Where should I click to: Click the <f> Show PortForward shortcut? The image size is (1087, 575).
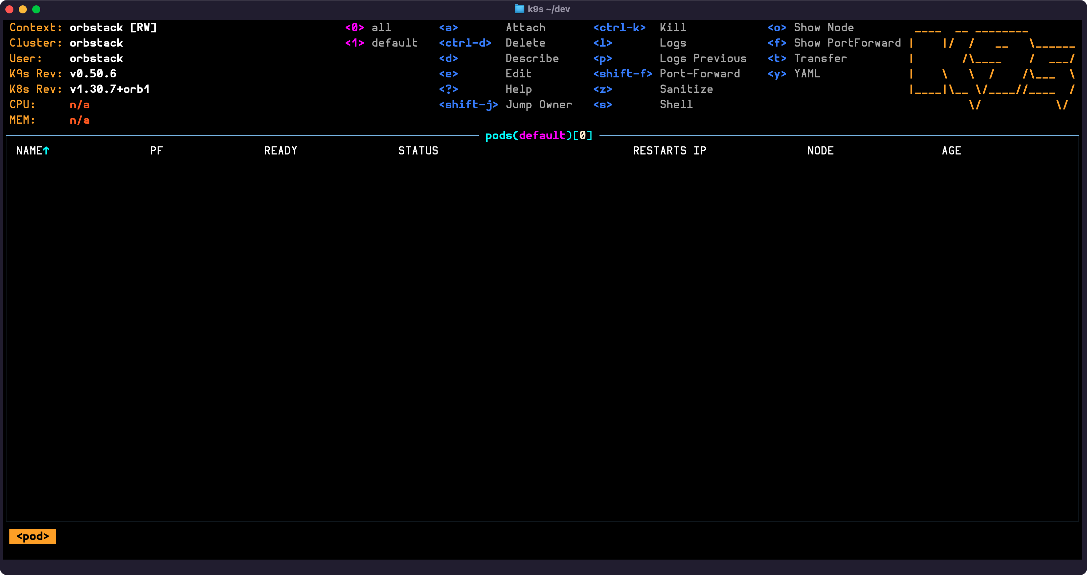coord(834,43)
